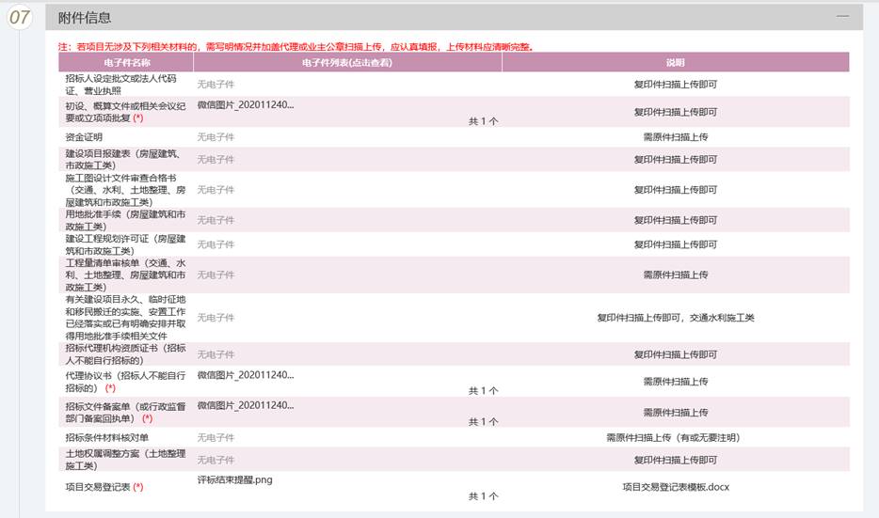Screen dimensions: 879x518
Task: Click the 说明 column header
Action: tap(675, 62)
